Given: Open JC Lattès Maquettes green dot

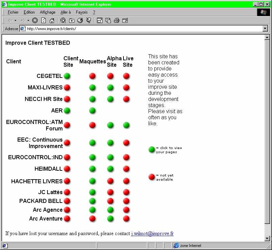Looking at the screenshot, I should (x=92, y=192).
